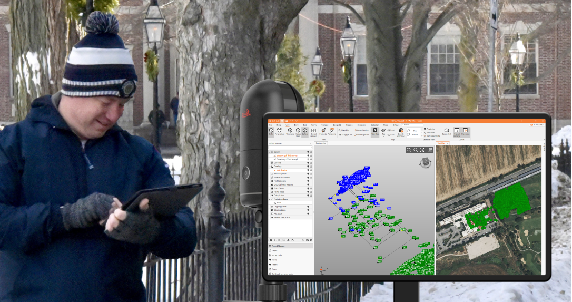Click the 3D orientation cube in graphic view
The image size is (572, 302).
point(425,163)
